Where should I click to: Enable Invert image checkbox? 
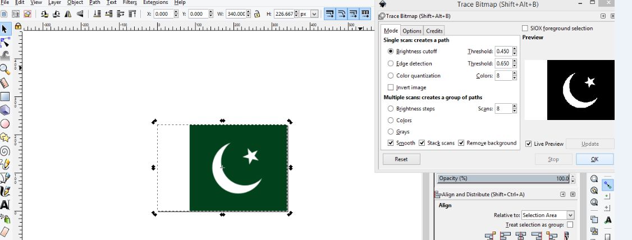pyautogui.click(x=391, y=87)
